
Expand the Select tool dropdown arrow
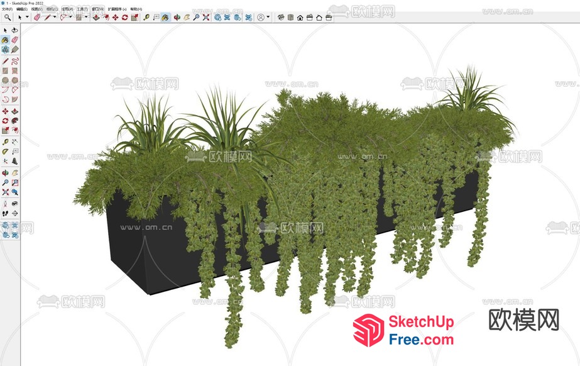[x=27, y=17]
